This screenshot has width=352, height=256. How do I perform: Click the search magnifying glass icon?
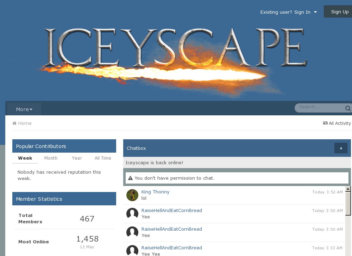click(x=347, y=108)
